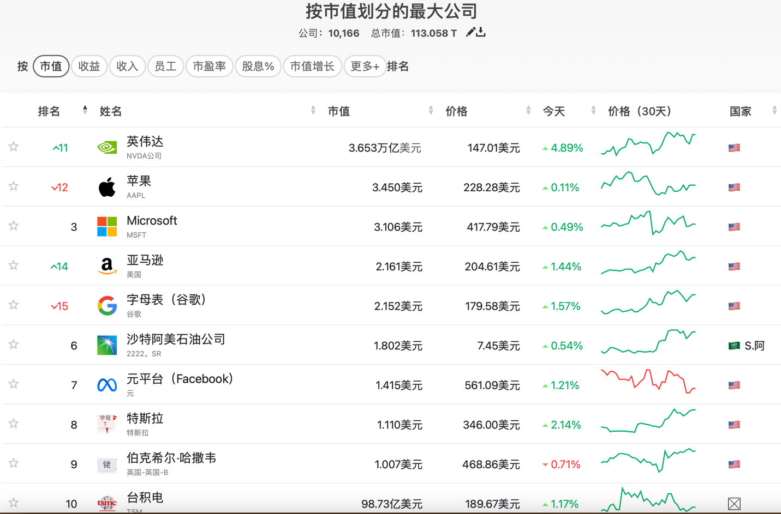The image size is (781, 514).
Task: Select the 收益 ranking tab
Action: pos(89,66)
